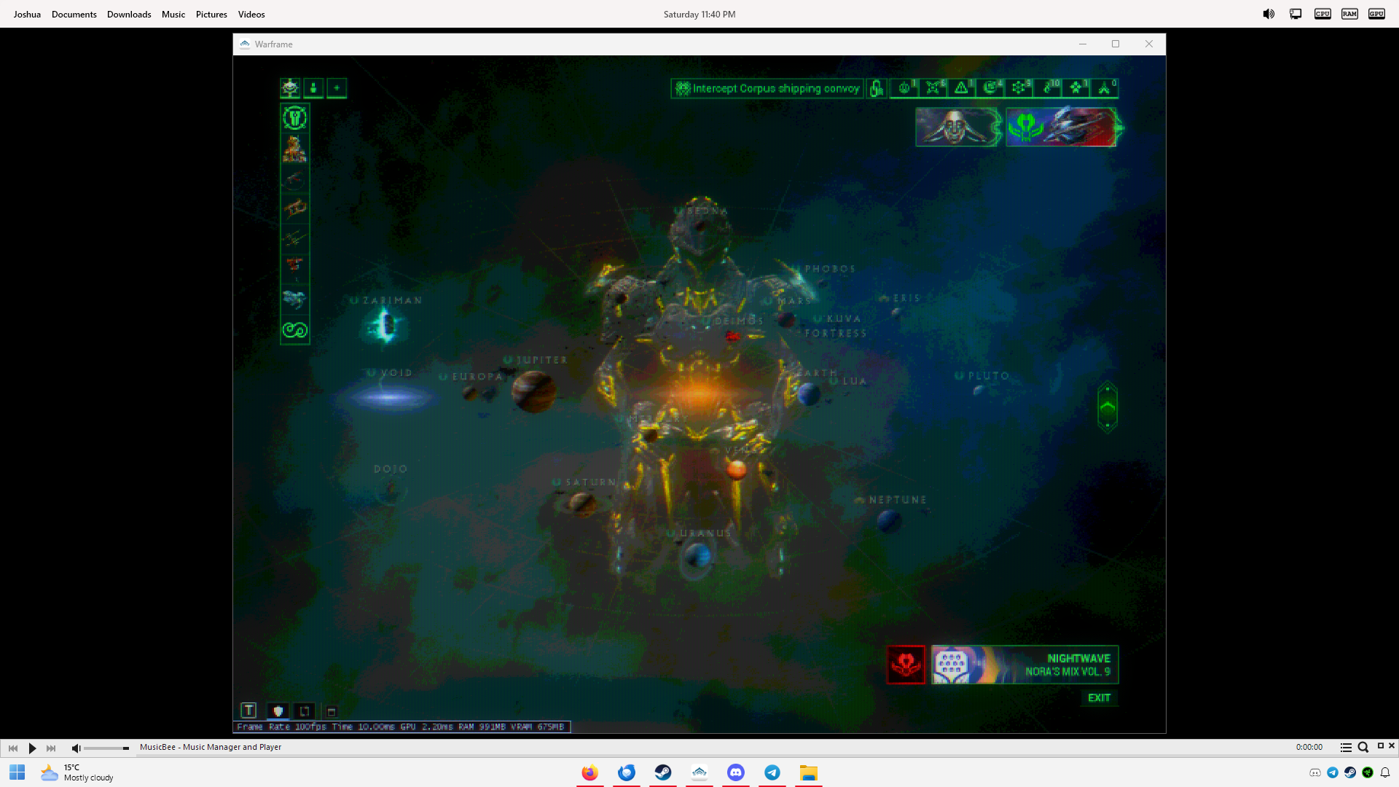Viewport: 1399px width, 787px height.
Task: Mute MusicBee with the speaker icon
Action: 76,748
